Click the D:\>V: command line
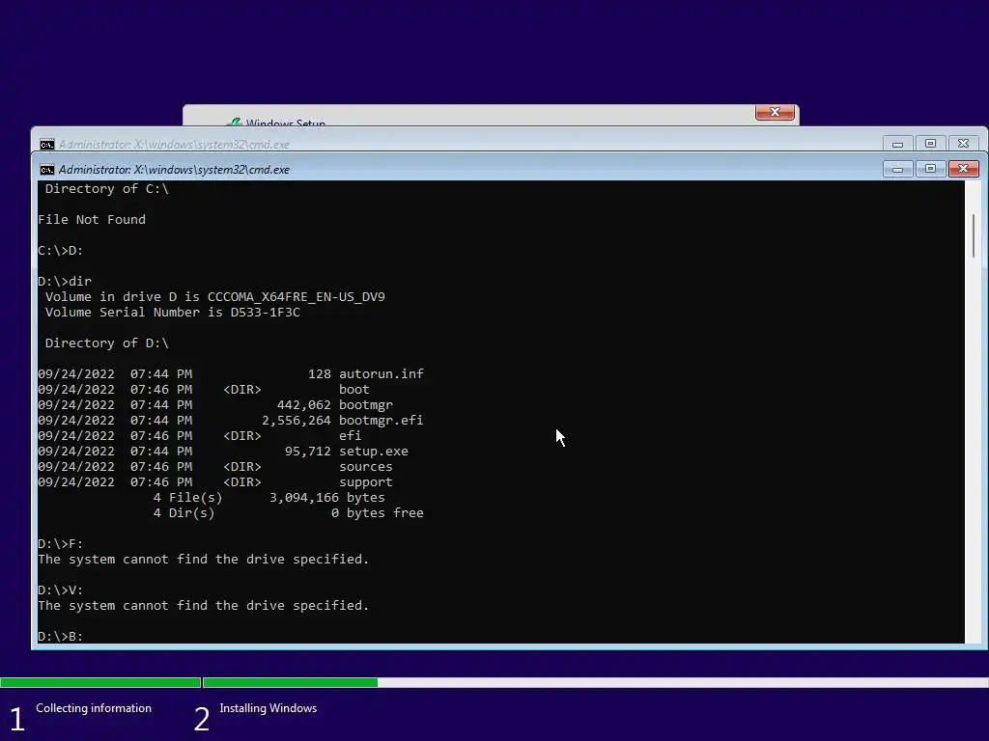The width and height of the screenshot is (989, 741). 61,590
